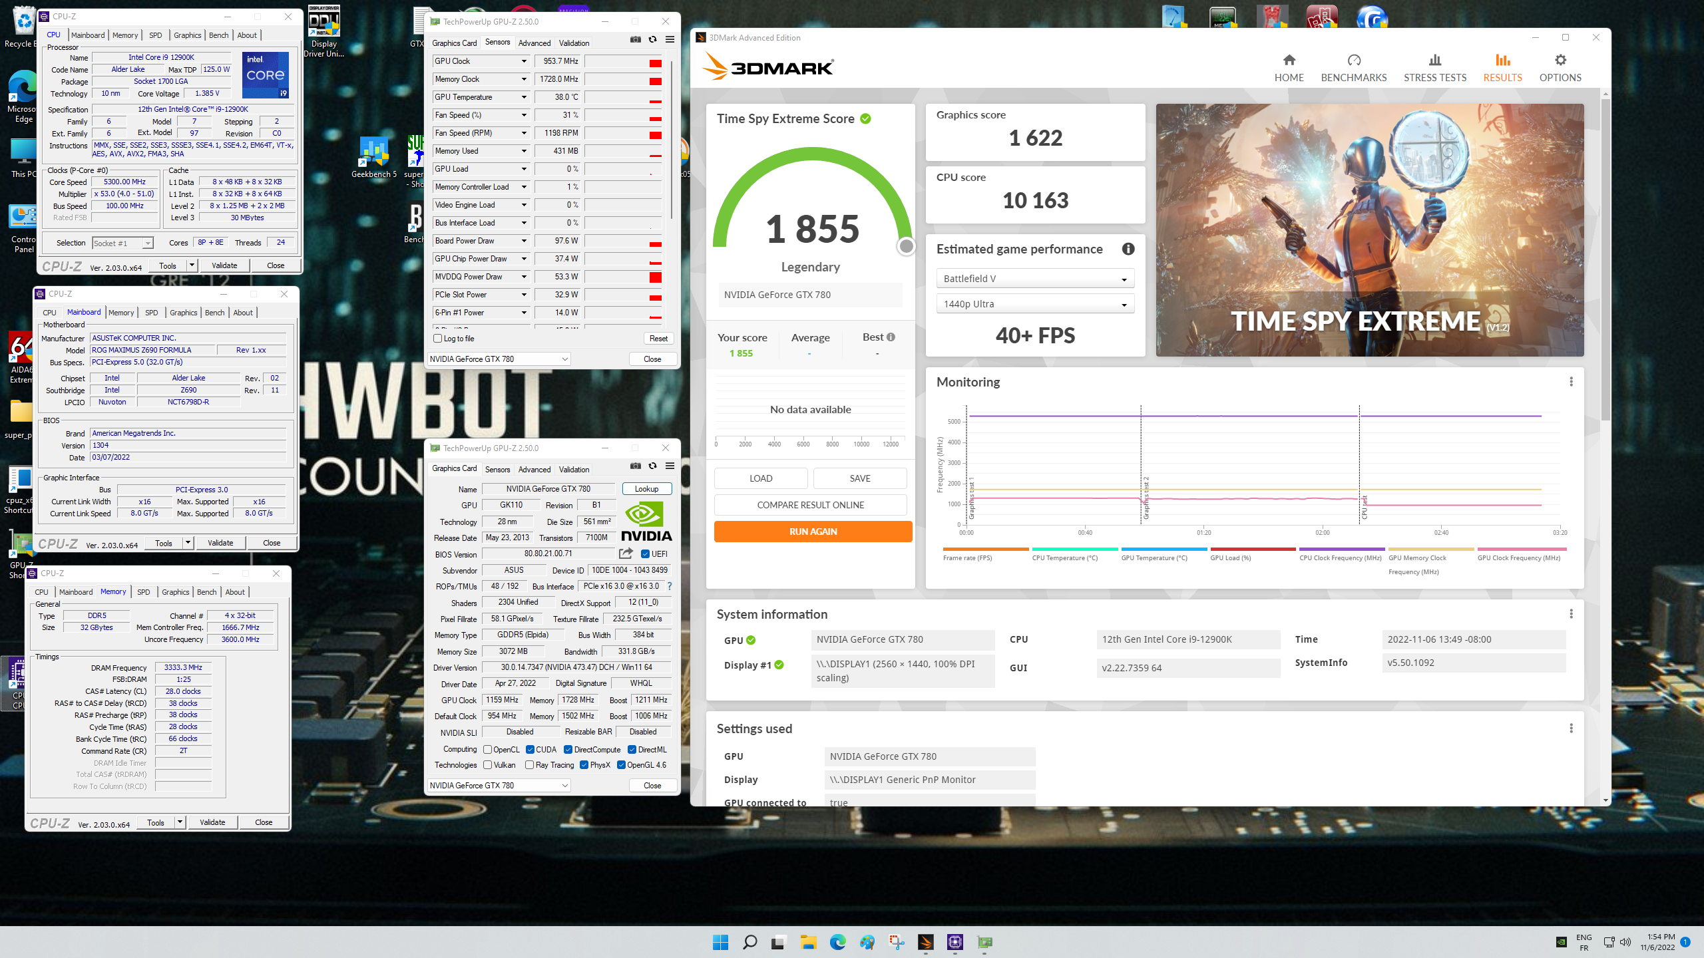Image resolution: width=1704 pixels, height=958 pixels.
Task: Click BIOS export share icon in GPU-Z
Action: click(x=626, y=554)
